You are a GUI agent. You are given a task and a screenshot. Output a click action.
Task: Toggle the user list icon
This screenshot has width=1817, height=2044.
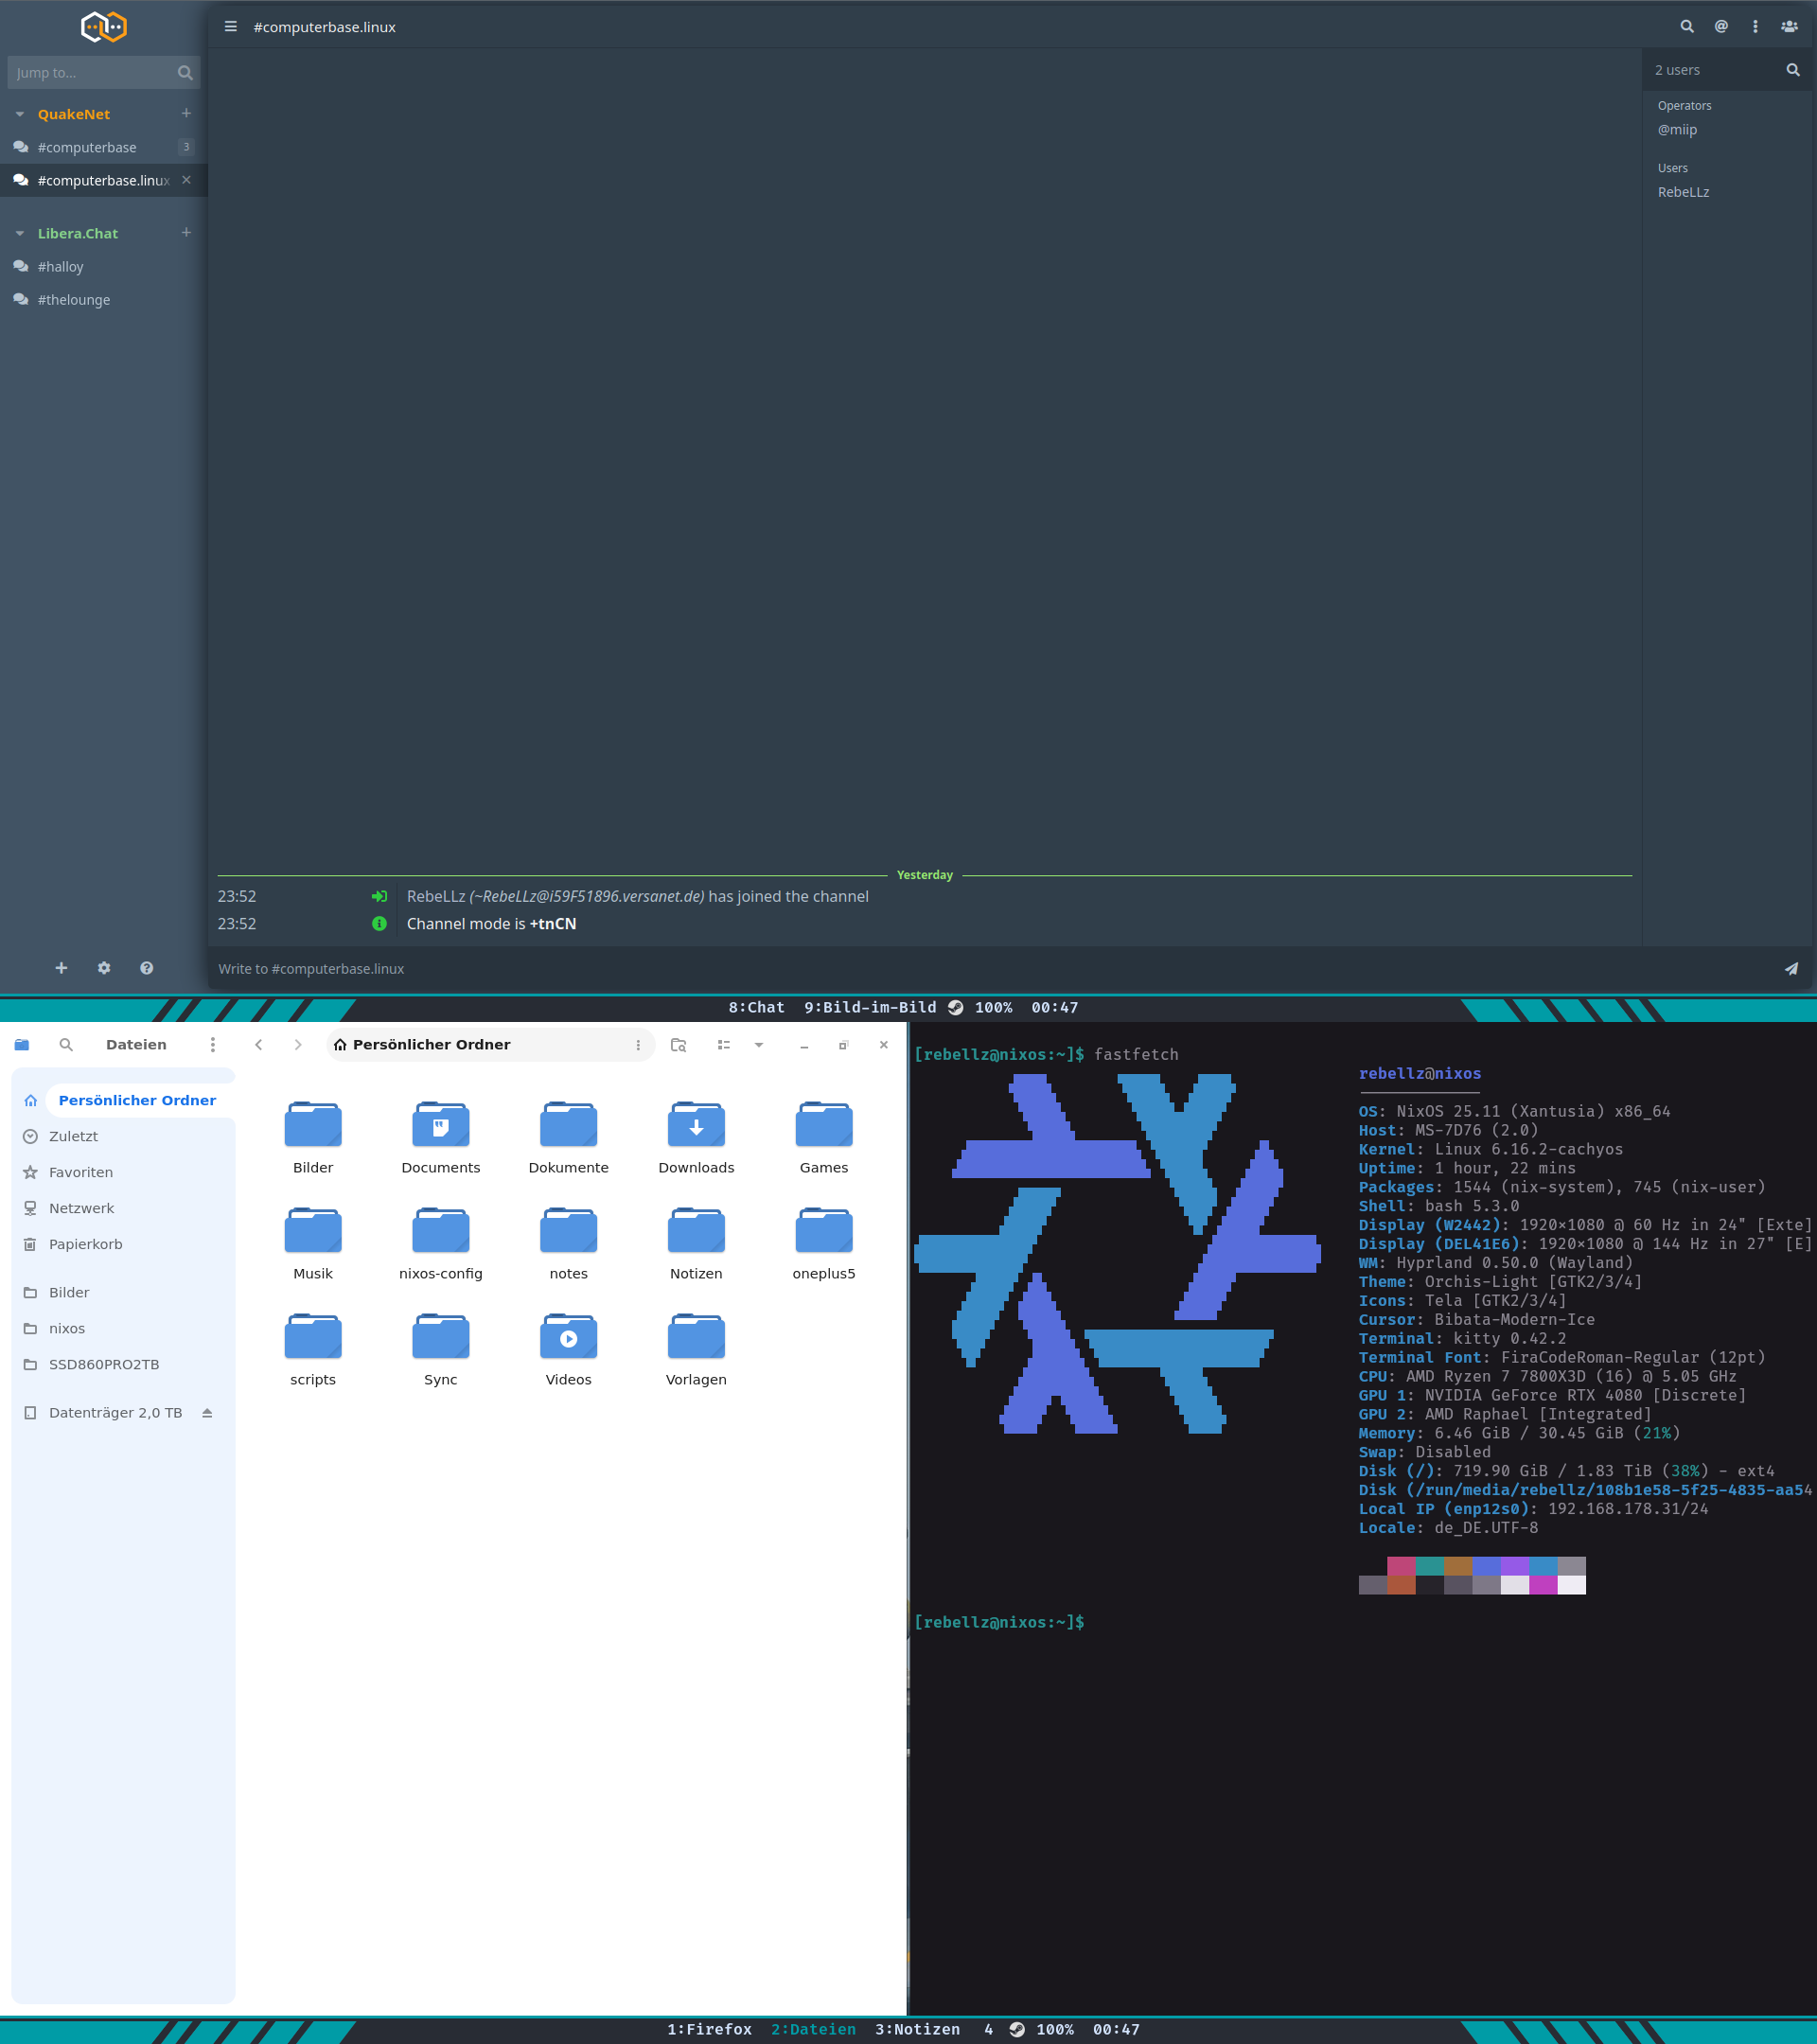click(1789, 27)
